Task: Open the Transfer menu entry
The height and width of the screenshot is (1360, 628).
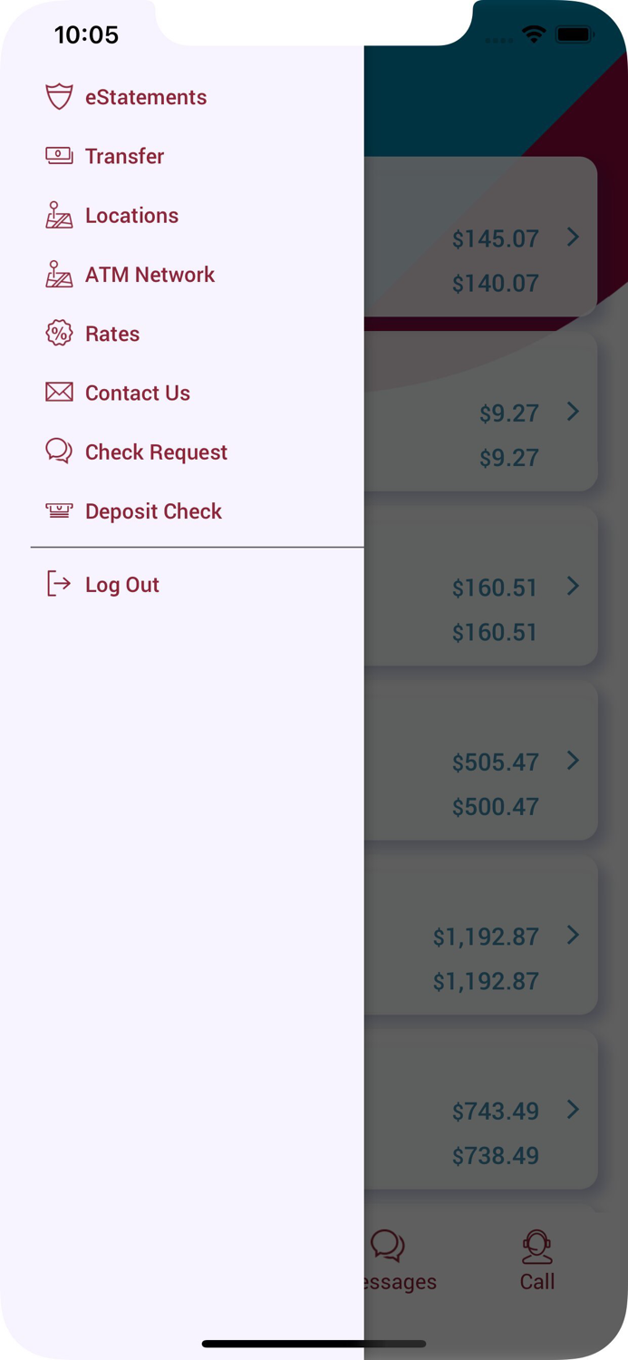Action: pos(124,155)
